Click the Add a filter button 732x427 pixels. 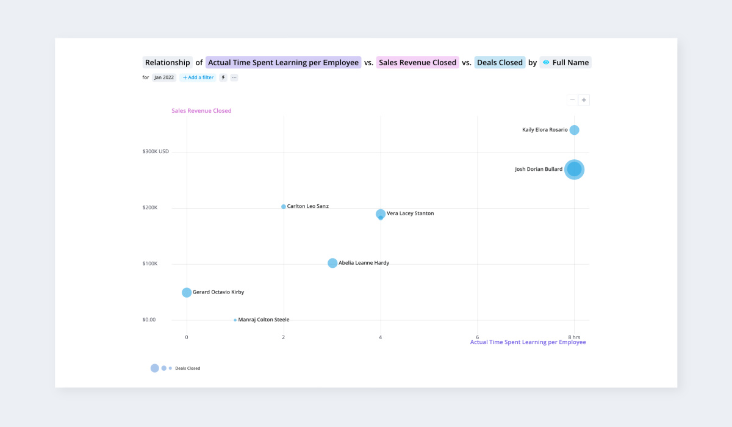[x=198, y=77]
